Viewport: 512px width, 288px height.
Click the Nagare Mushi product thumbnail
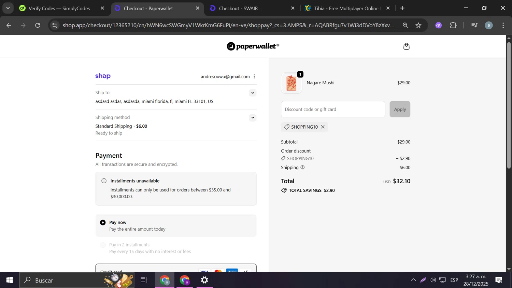coord(291,83)
